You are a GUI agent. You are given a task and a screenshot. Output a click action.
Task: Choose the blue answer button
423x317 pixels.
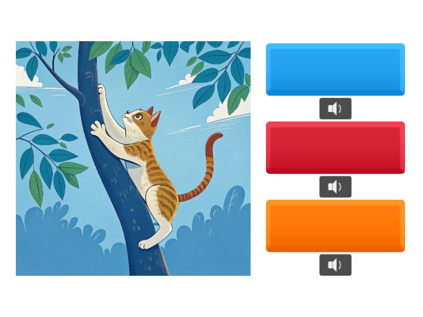click(x=335, y=70)
